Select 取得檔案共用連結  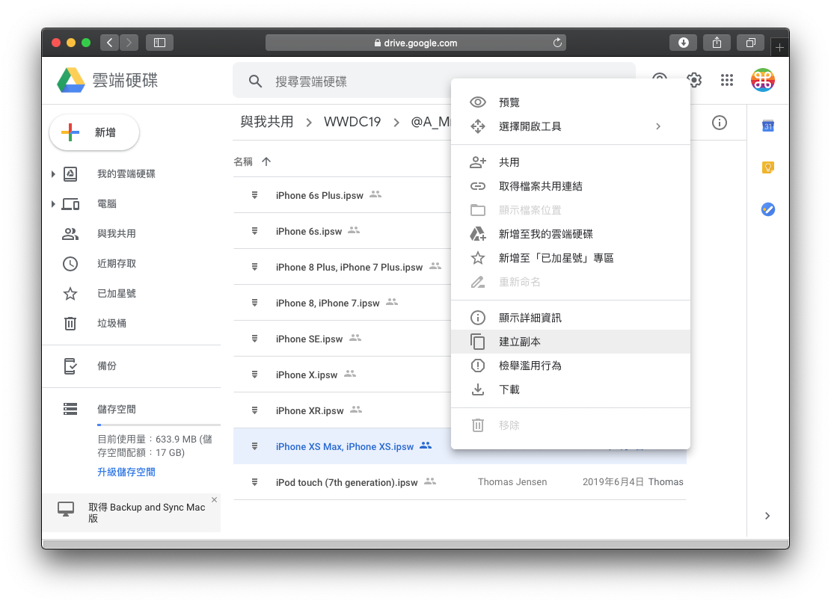pos(570,186)
